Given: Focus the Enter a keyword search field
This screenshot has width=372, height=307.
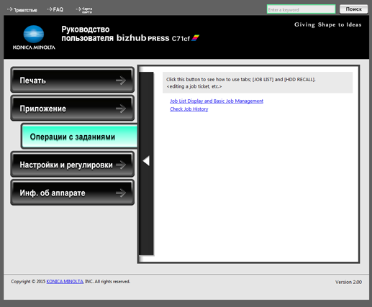Looking at the screenshot, I should 301,9.
